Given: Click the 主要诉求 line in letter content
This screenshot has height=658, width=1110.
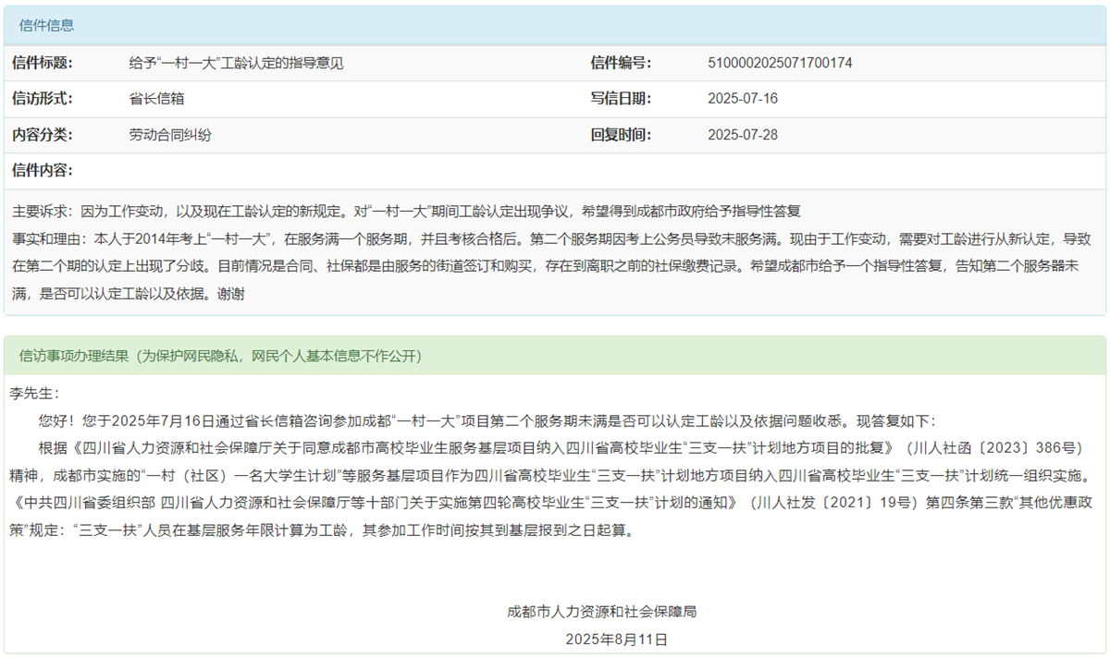Looking at the screenshot, I should click(405, 211).
